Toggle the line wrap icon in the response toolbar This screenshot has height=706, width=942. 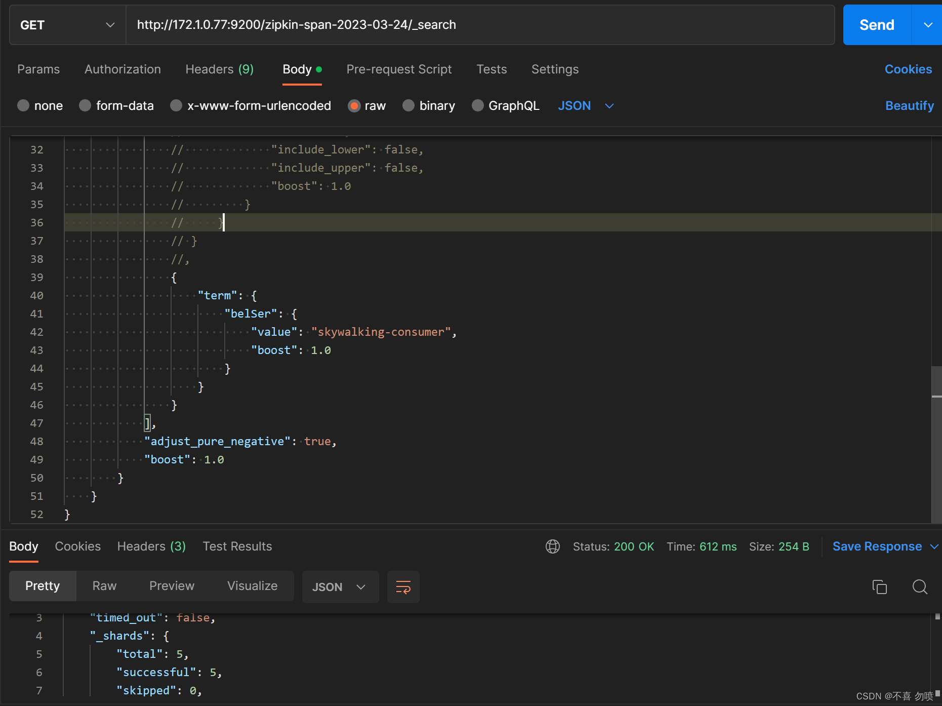click(x=403, y=587)
